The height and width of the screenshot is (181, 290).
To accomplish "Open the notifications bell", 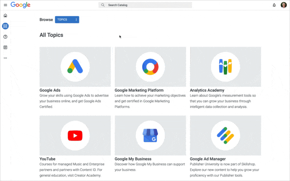I will point(274,5).
